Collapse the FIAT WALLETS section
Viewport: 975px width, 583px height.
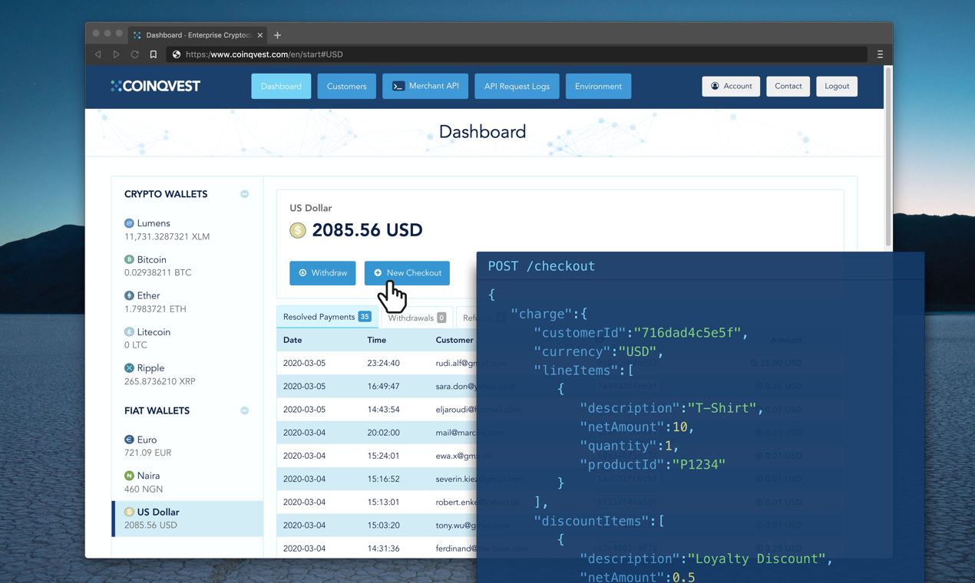244,410
